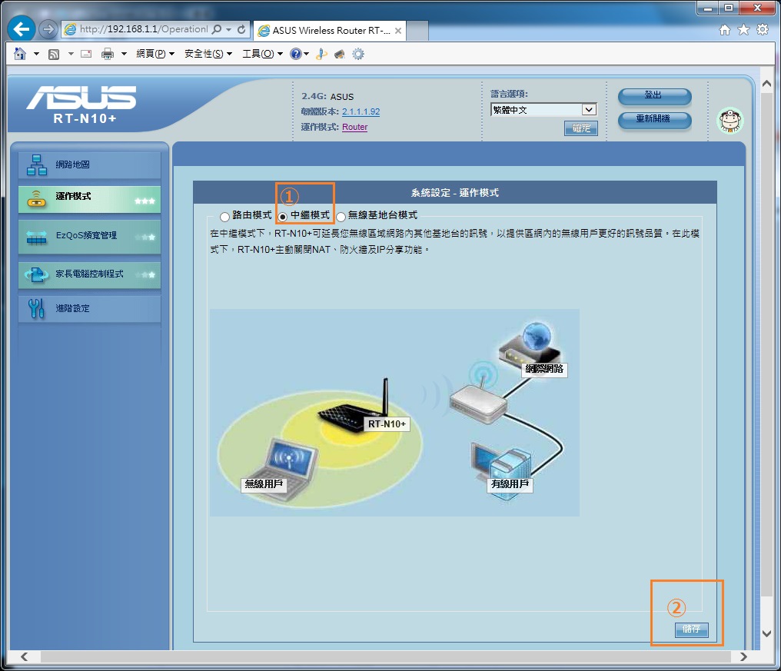The image size is (781, 671).
Task: Click the 確定 language confirm button
Action: (581, 128)
